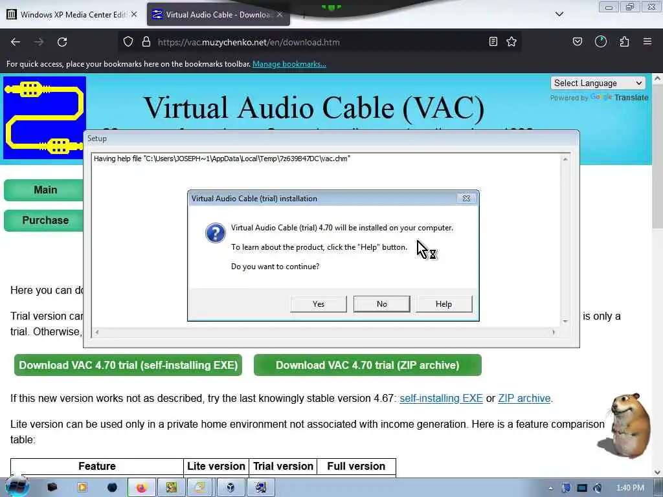
Task: Click the page scrollbar up arrow
Action: [x=658, y=78]
